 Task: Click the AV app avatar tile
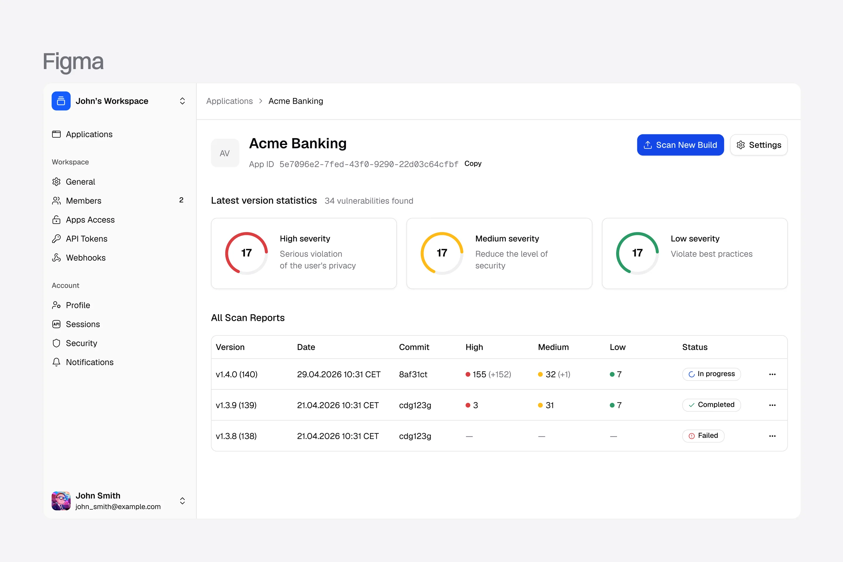coord(225,153)
